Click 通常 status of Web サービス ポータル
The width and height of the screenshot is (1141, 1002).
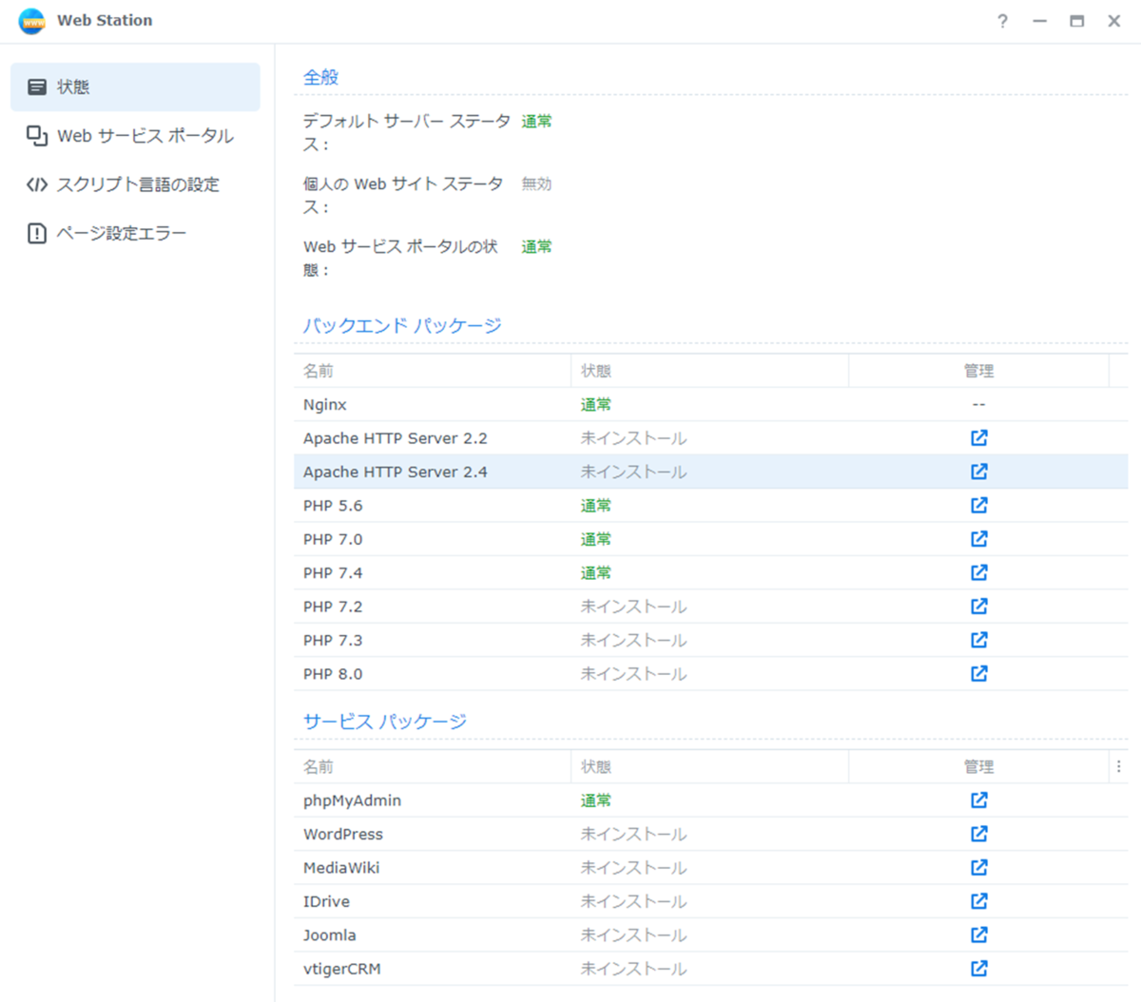536,246
